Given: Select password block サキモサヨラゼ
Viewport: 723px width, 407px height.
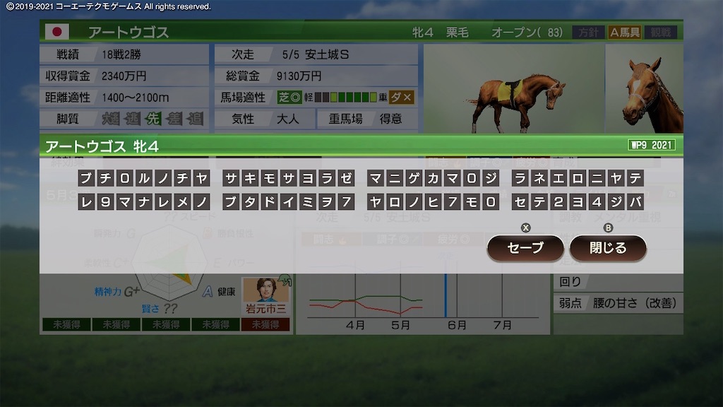Looking at the screenshot, I should 289,178.
